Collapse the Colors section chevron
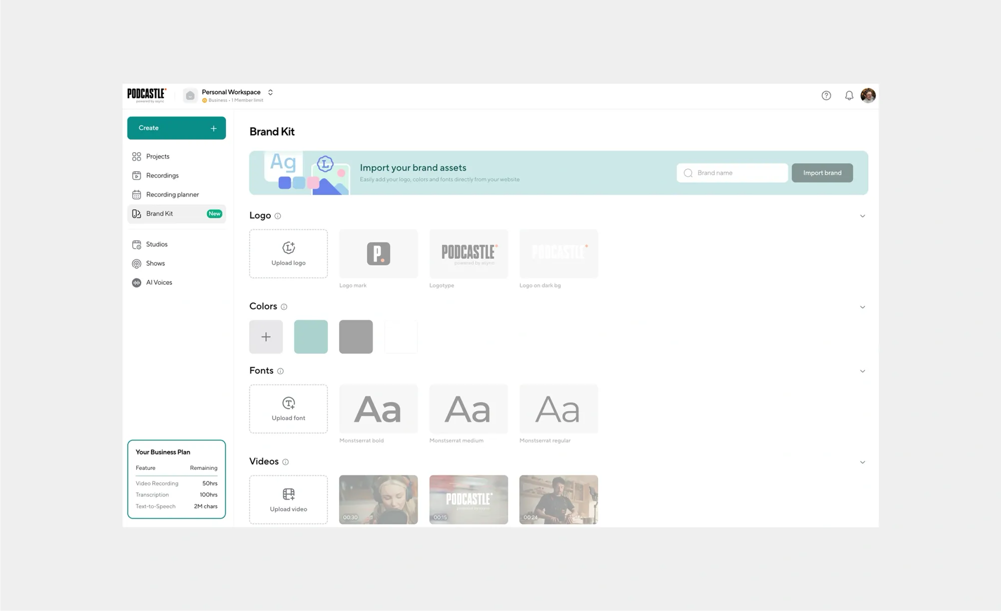 (862, 307)
